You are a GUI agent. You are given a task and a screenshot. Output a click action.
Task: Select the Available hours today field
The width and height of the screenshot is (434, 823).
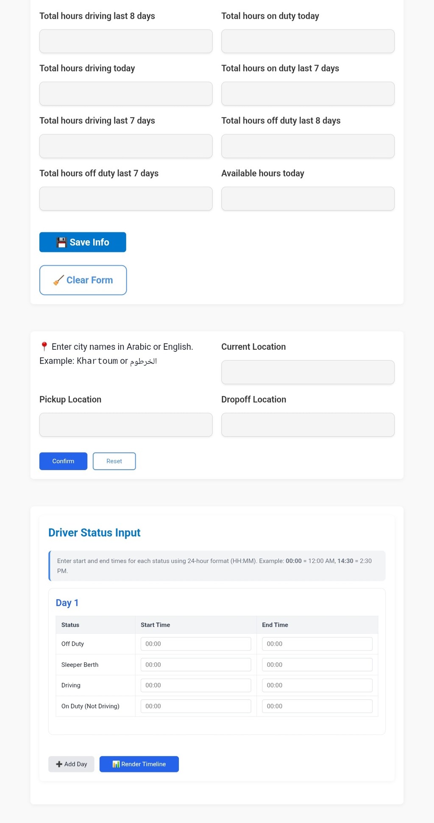[x=308, y=199]
